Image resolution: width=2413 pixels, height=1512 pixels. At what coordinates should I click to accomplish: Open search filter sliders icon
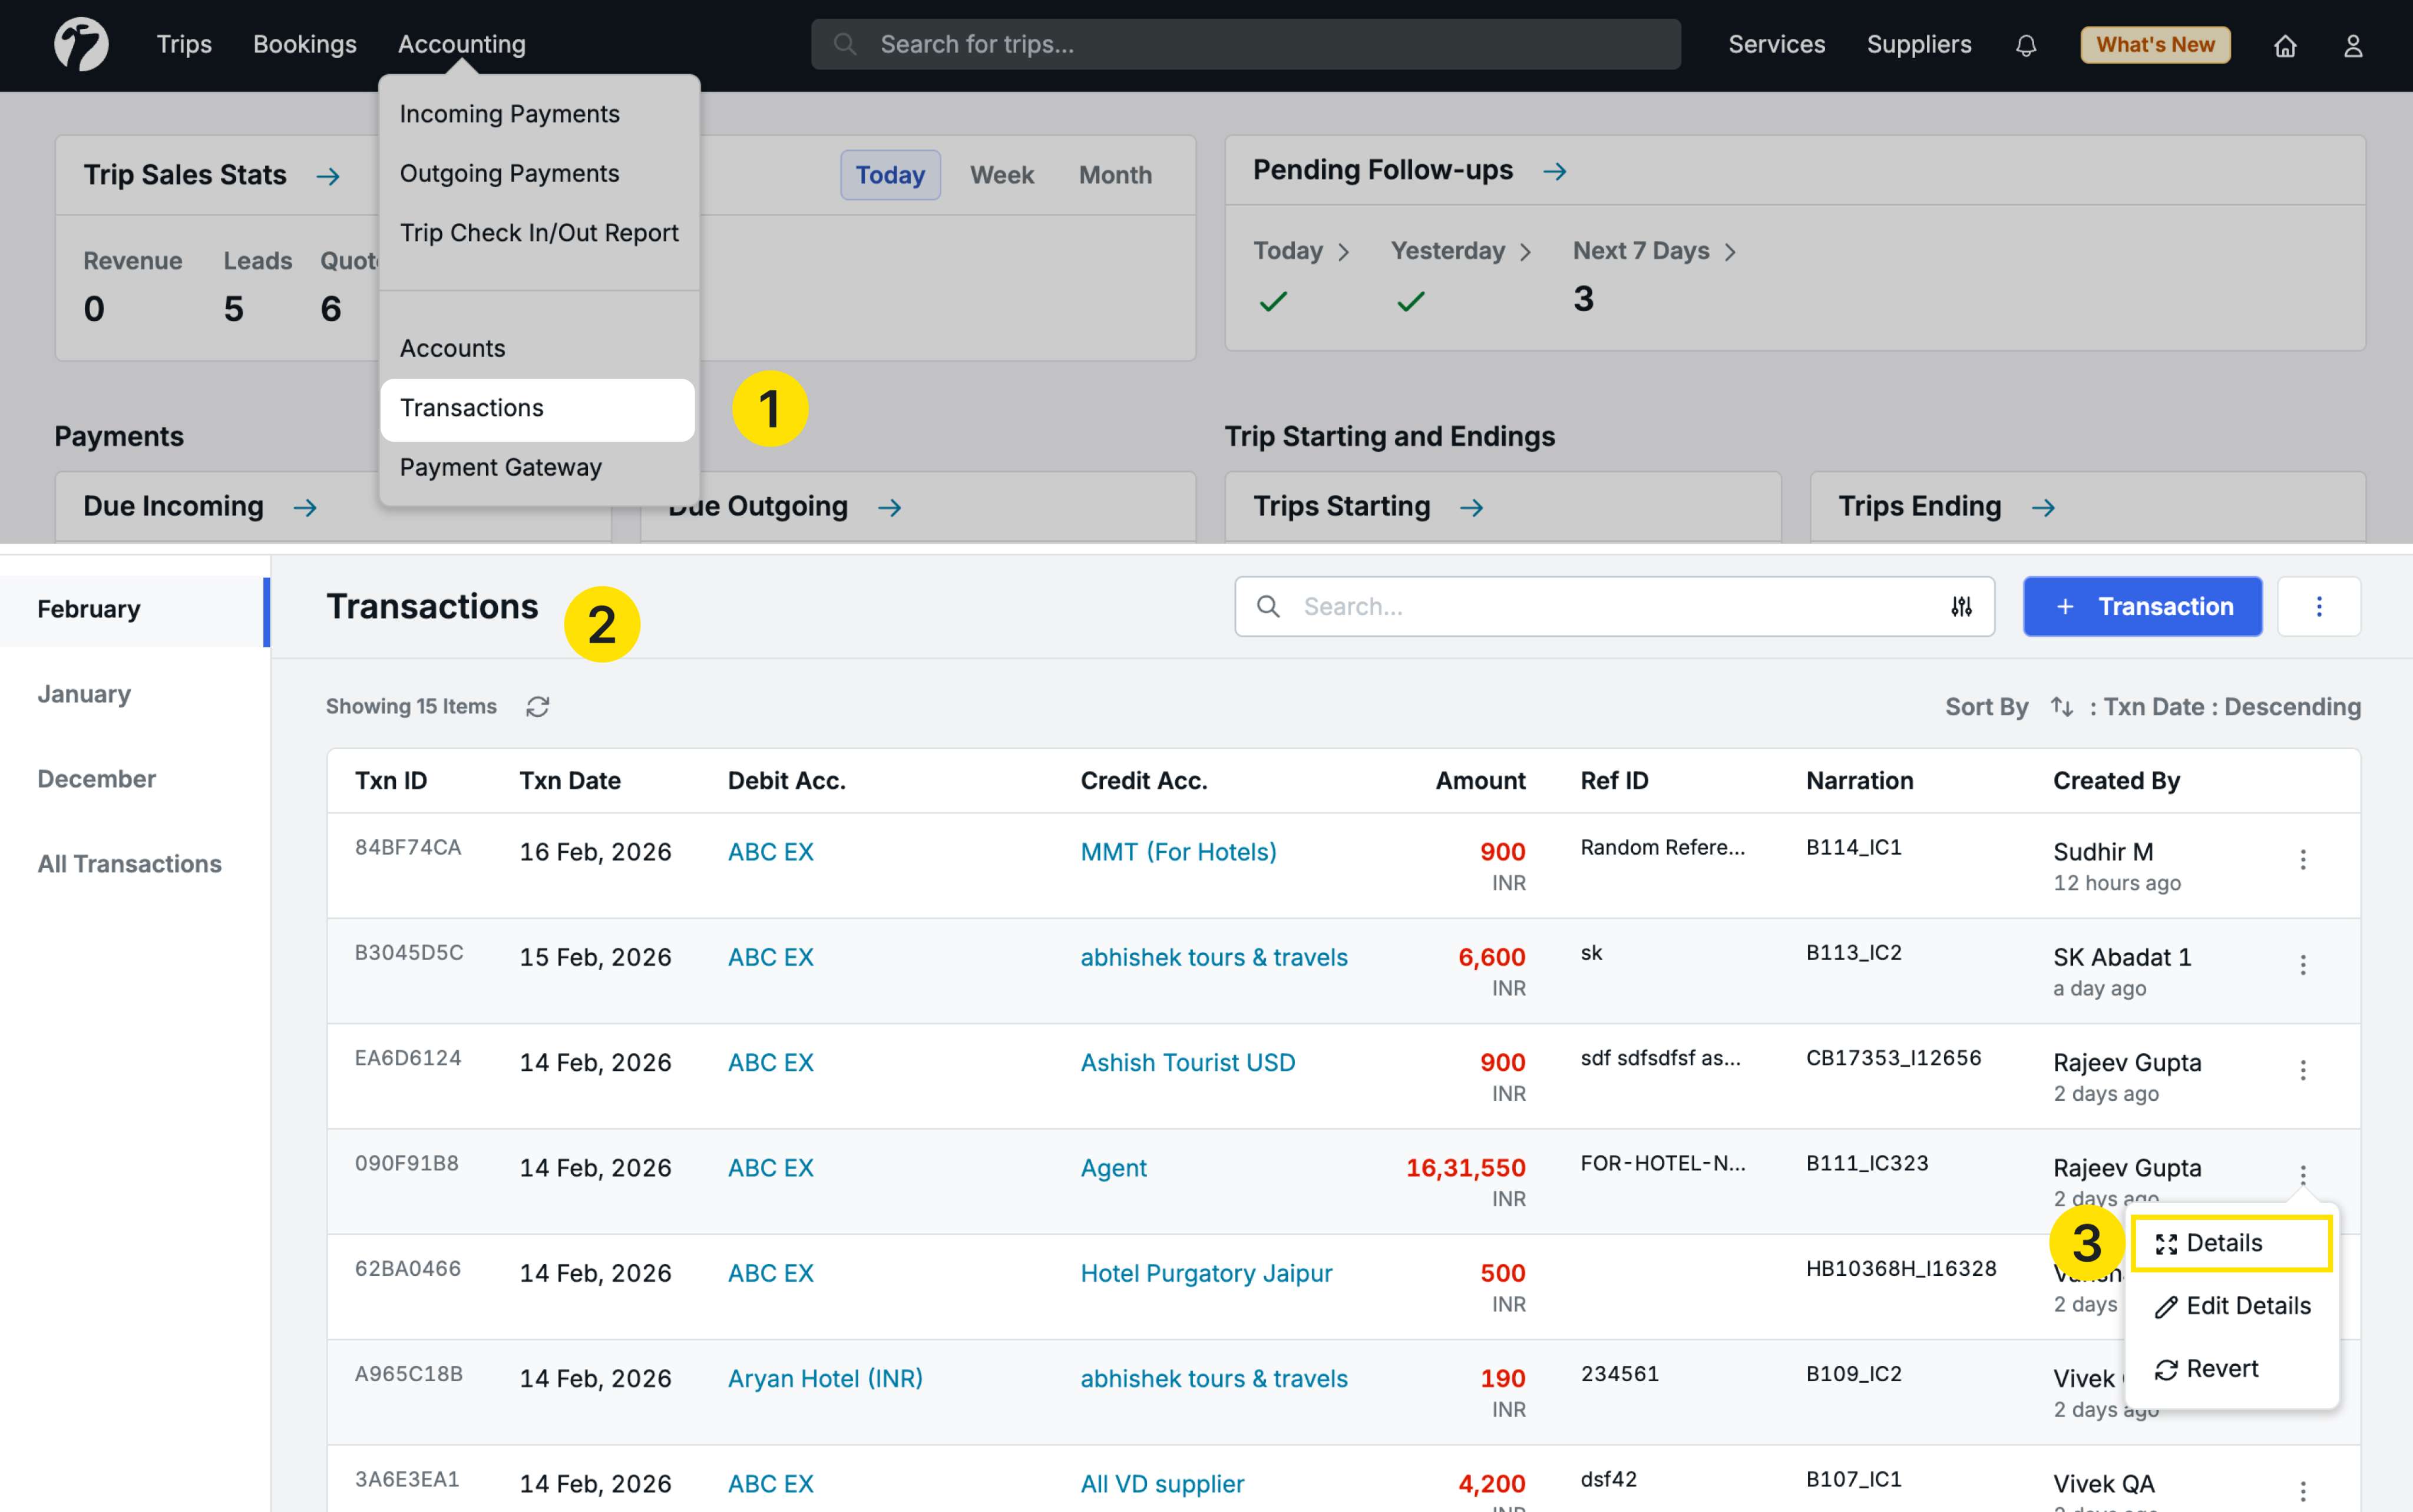1961,606
